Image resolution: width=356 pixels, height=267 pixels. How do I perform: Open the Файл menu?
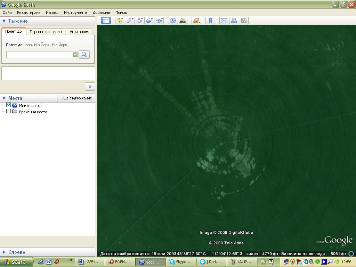[7, 13]
